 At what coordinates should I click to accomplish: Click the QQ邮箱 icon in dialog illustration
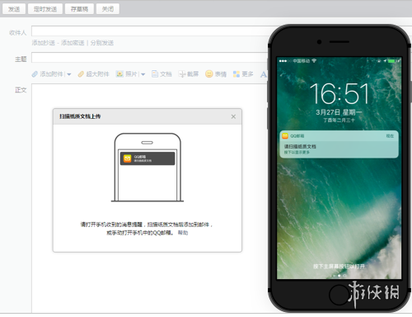click(128, 158)
